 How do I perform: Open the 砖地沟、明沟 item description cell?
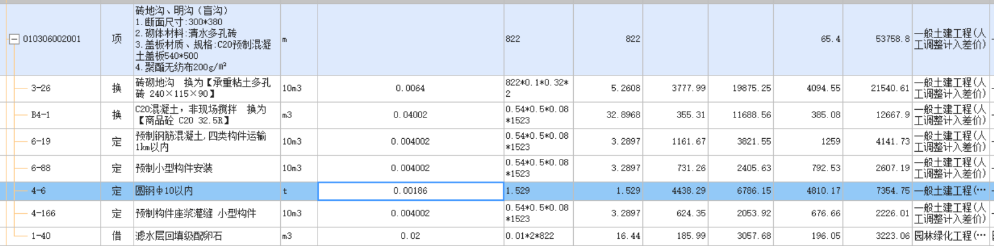coord(207,39)
